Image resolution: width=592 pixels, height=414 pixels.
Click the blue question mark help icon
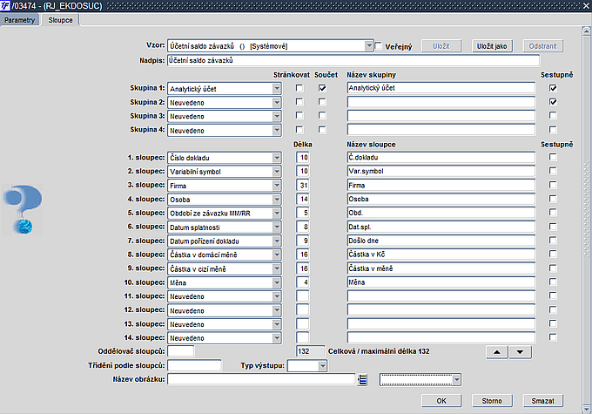[18, 209]
